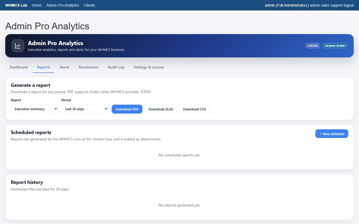Open Admin Pro Analytics nav link

click(63, 5)
